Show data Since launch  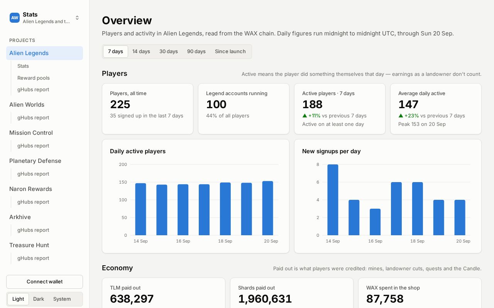[230, 52]
